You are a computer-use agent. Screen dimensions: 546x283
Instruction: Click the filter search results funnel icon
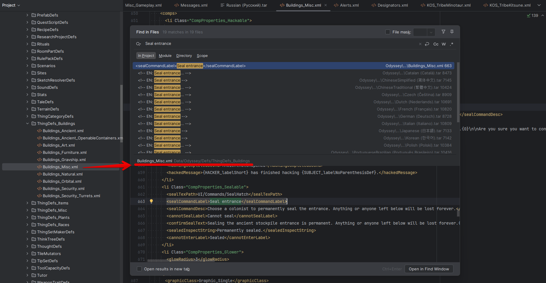coord(443,32)
